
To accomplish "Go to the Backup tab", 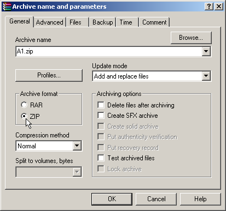I will coord(103,22).
